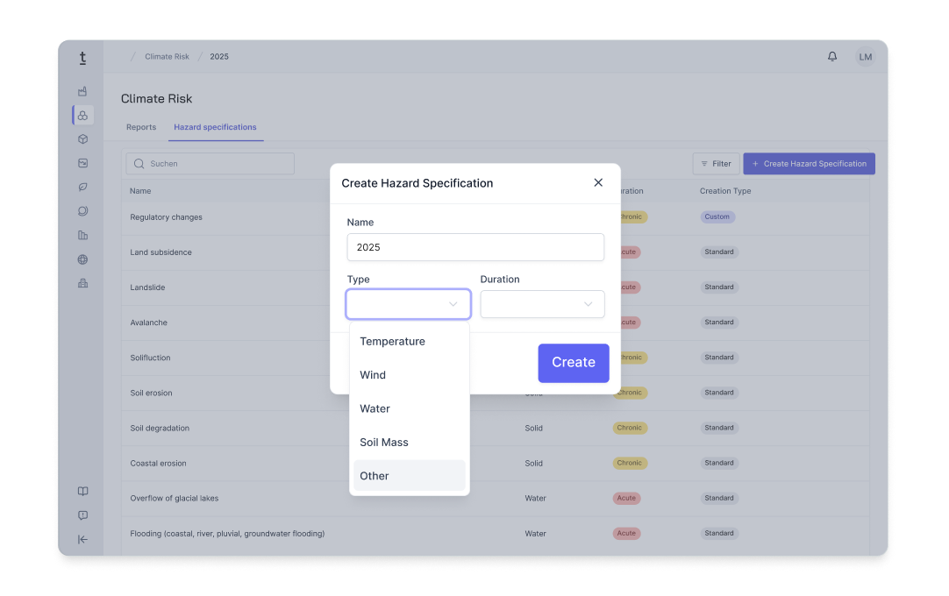Collapse the sidebar with arrow icon

83,539
